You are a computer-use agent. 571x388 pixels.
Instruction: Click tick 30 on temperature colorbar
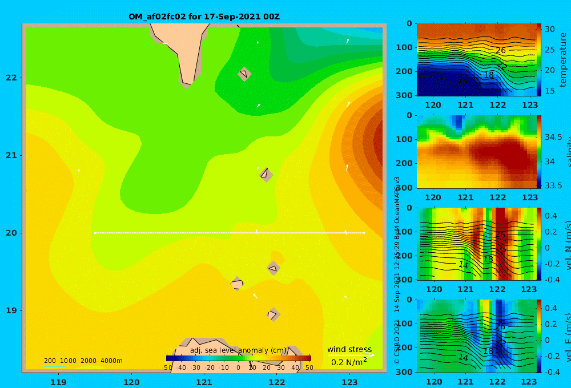pyautogui.click(x=550, y=29)
